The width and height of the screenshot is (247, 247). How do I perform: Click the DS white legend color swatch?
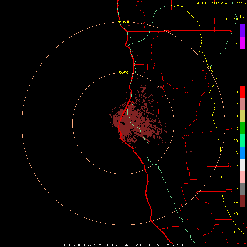(x=242, y=165)
